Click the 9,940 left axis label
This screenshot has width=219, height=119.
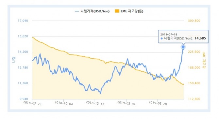pos(24,99)
